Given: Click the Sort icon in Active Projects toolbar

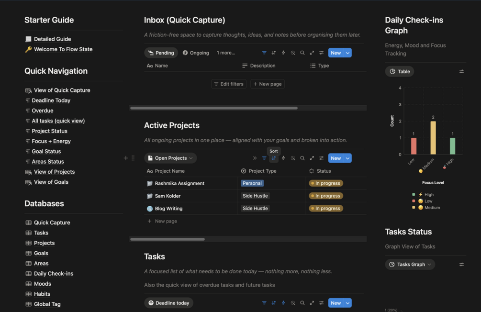Looking at the screenshot, I should click(274, 158).
